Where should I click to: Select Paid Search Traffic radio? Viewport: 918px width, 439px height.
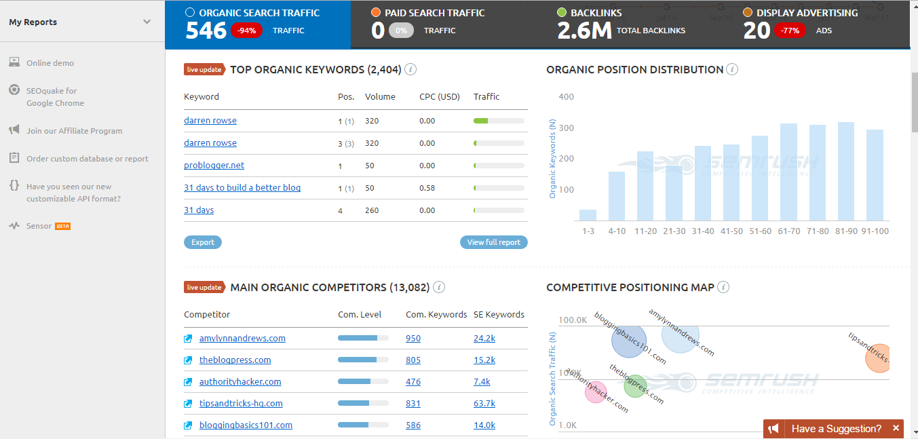376,12
